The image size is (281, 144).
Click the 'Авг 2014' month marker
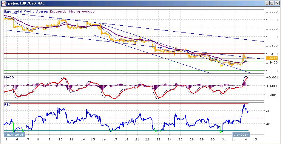[x=241, y=134]
